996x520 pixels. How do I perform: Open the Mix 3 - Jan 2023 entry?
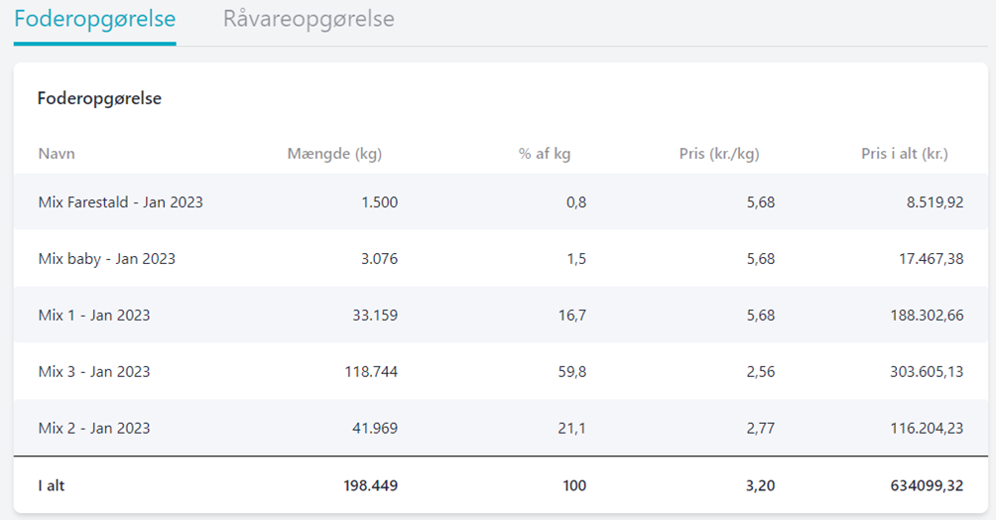coord(94,372)
